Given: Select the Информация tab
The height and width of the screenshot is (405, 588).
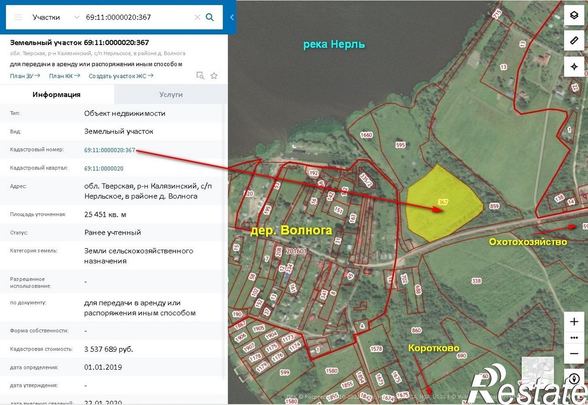Looking at the screenshot, I should point(56,94).
